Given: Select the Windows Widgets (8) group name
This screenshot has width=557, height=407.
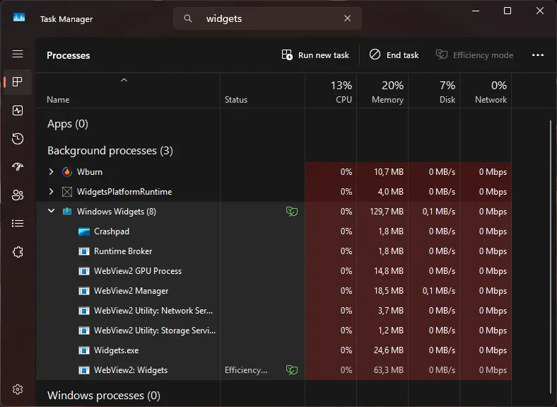Looking at the screenshot, I should (x=117, y=212).
